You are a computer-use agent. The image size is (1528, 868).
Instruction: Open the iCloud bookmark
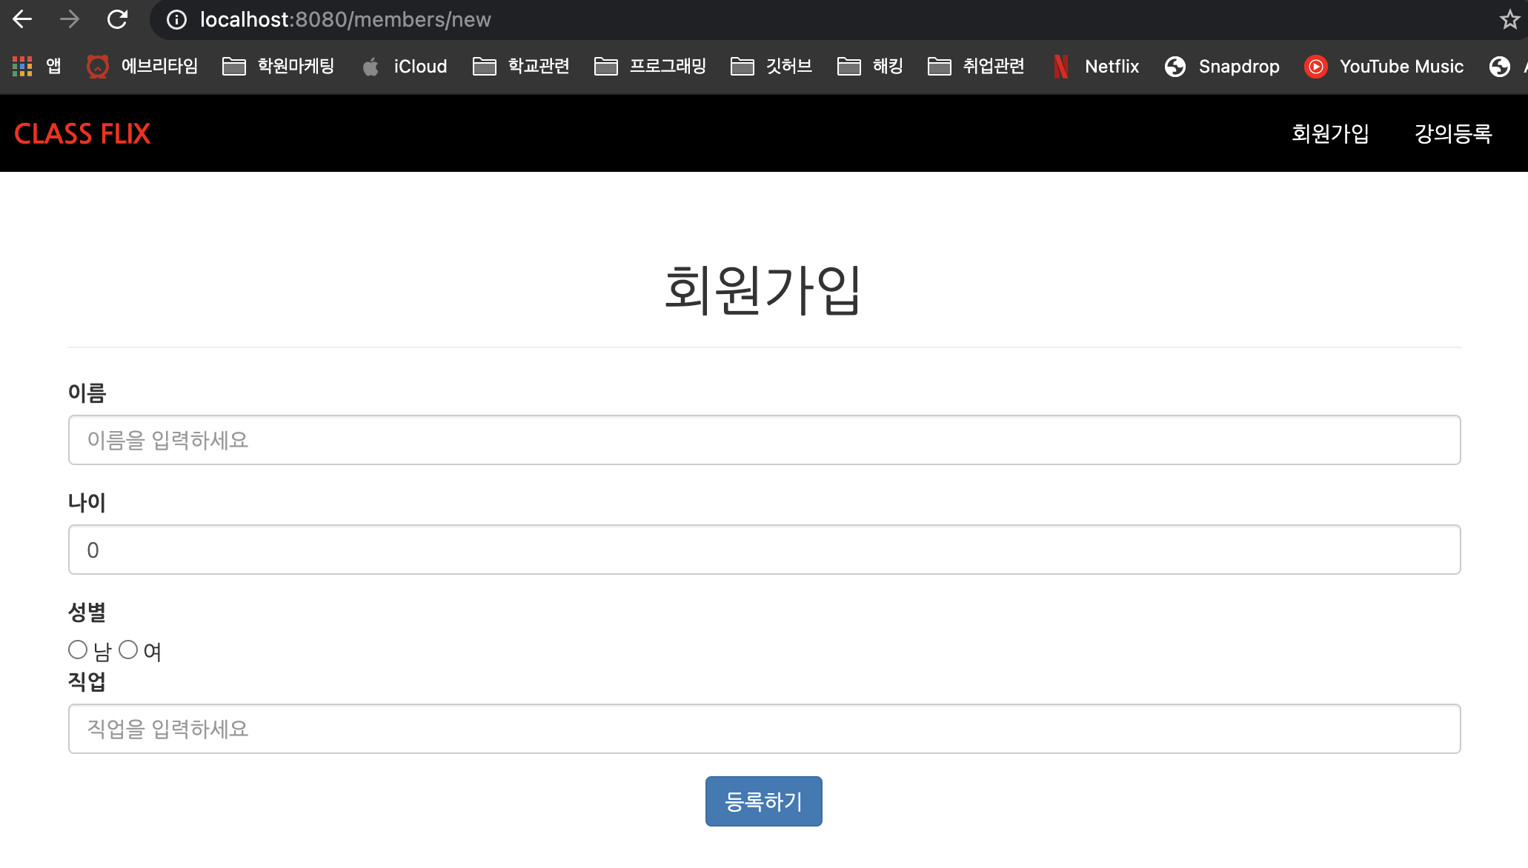(405, 67)
